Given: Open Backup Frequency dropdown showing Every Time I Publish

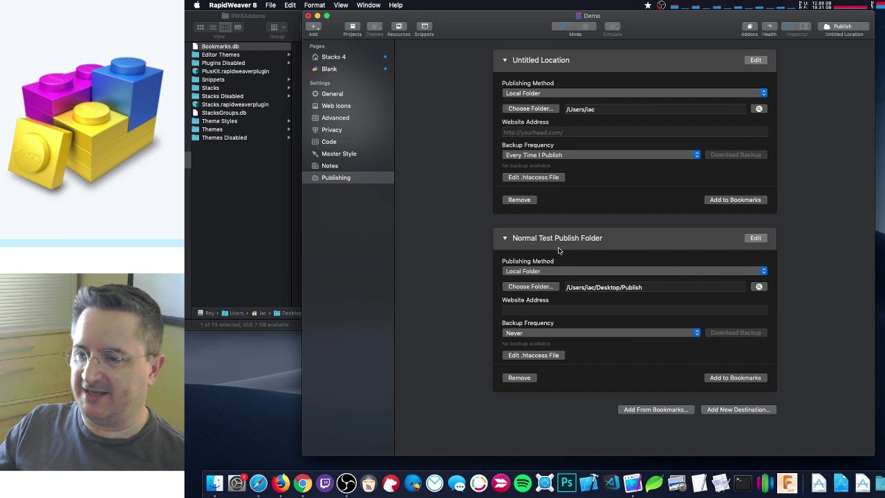Looking at the screenshot, I should (602, 155).
